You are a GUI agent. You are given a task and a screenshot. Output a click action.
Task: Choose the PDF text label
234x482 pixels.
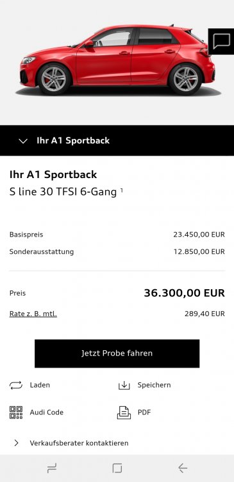coord(144,412)
